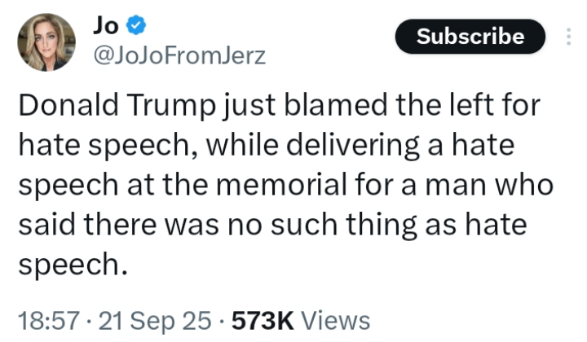587x342 pixels.
Task: Click the words Donald Trump in the tweet
Action: [117, 105]
